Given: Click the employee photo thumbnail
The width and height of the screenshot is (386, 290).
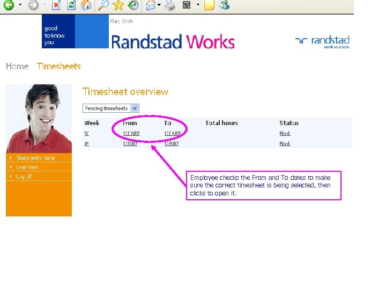Looking at the screenshot, I should 39,119.
